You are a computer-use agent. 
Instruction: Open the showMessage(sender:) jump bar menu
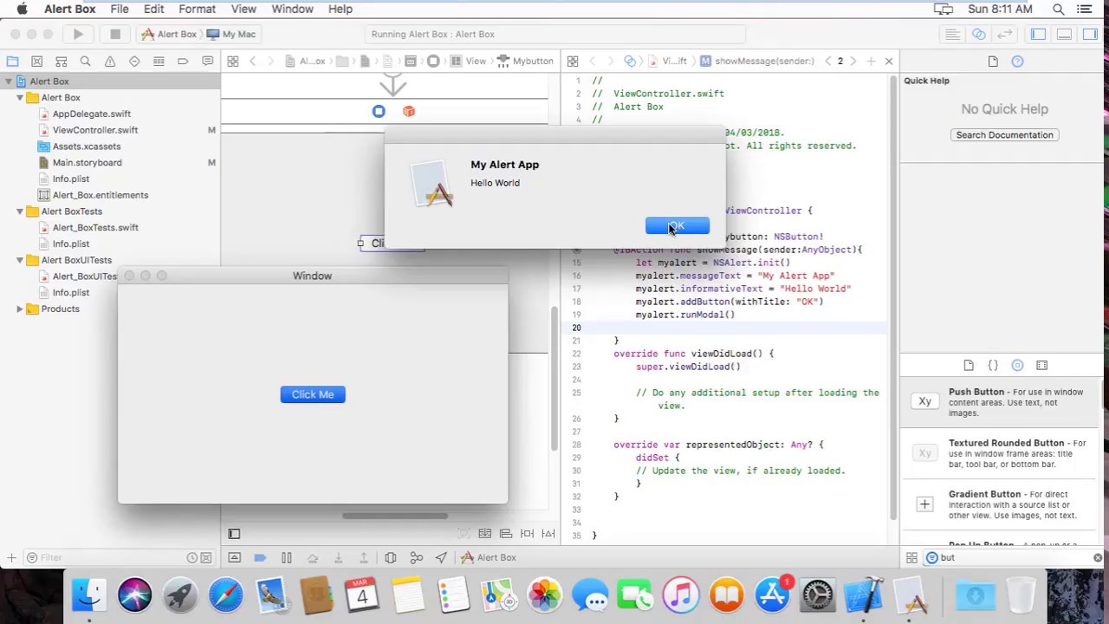coord(762,61)
